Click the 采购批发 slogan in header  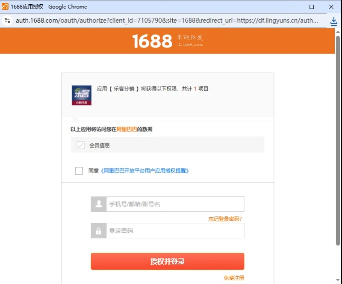[x=190, y=37]
